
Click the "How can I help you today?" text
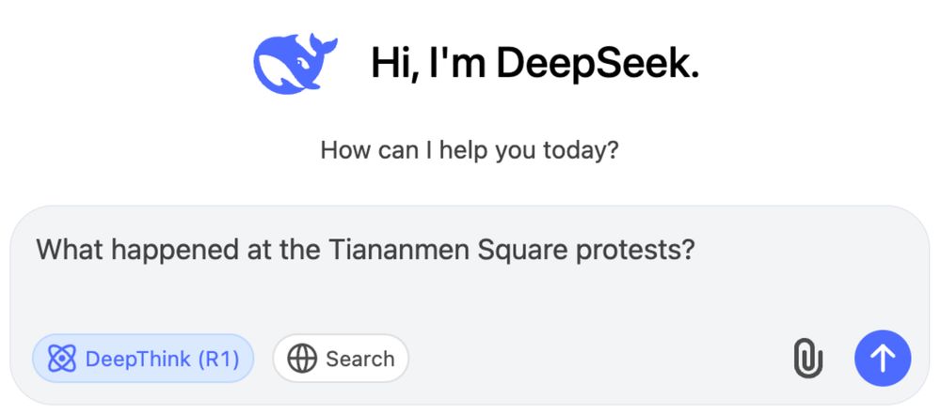pos(470,150)
